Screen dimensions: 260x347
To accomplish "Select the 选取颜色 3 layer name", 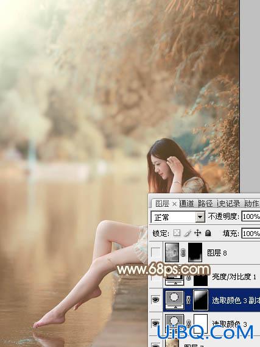I will click(x=230, y=324).
